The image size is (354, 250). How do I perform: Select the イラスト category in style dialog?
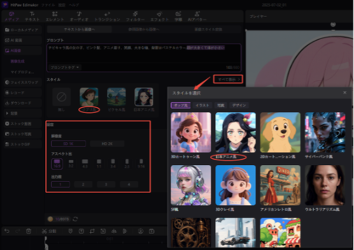[202, 105]
